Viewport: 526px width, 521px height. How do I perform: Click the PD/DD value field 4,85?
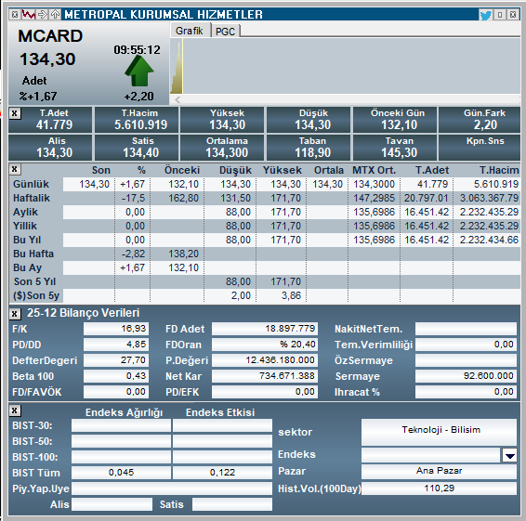pyautogui.click(x=116, y=345)
